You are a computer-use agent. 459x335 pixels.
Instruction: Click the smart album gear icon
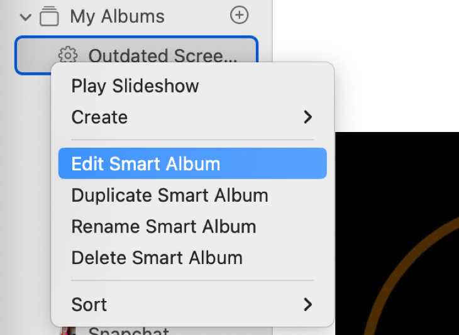pyautogui.click(x=67, y=55)
